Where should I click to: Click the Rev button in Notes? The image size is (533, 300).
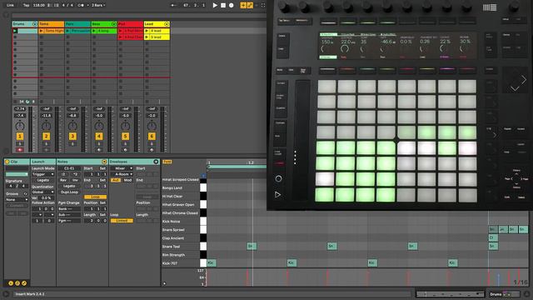[x=63, y=180]
